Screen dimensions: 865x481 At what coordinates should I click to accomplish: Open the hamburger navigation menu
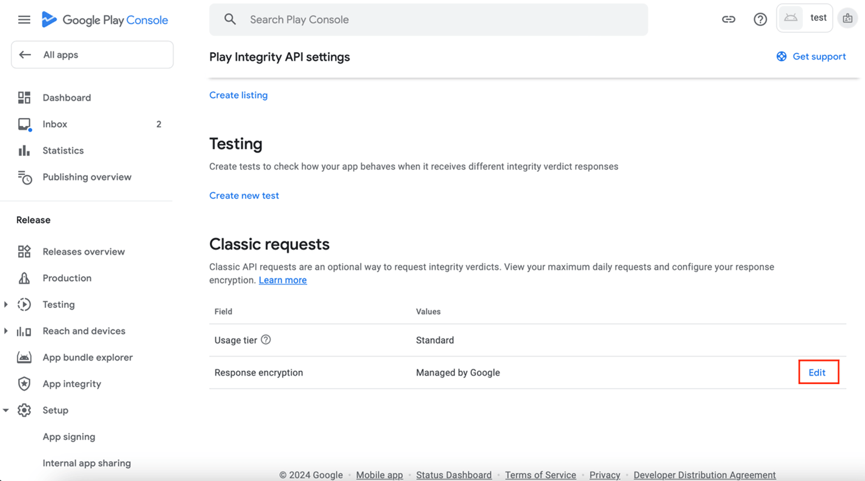pyautogui.click(x=24, y=20)
